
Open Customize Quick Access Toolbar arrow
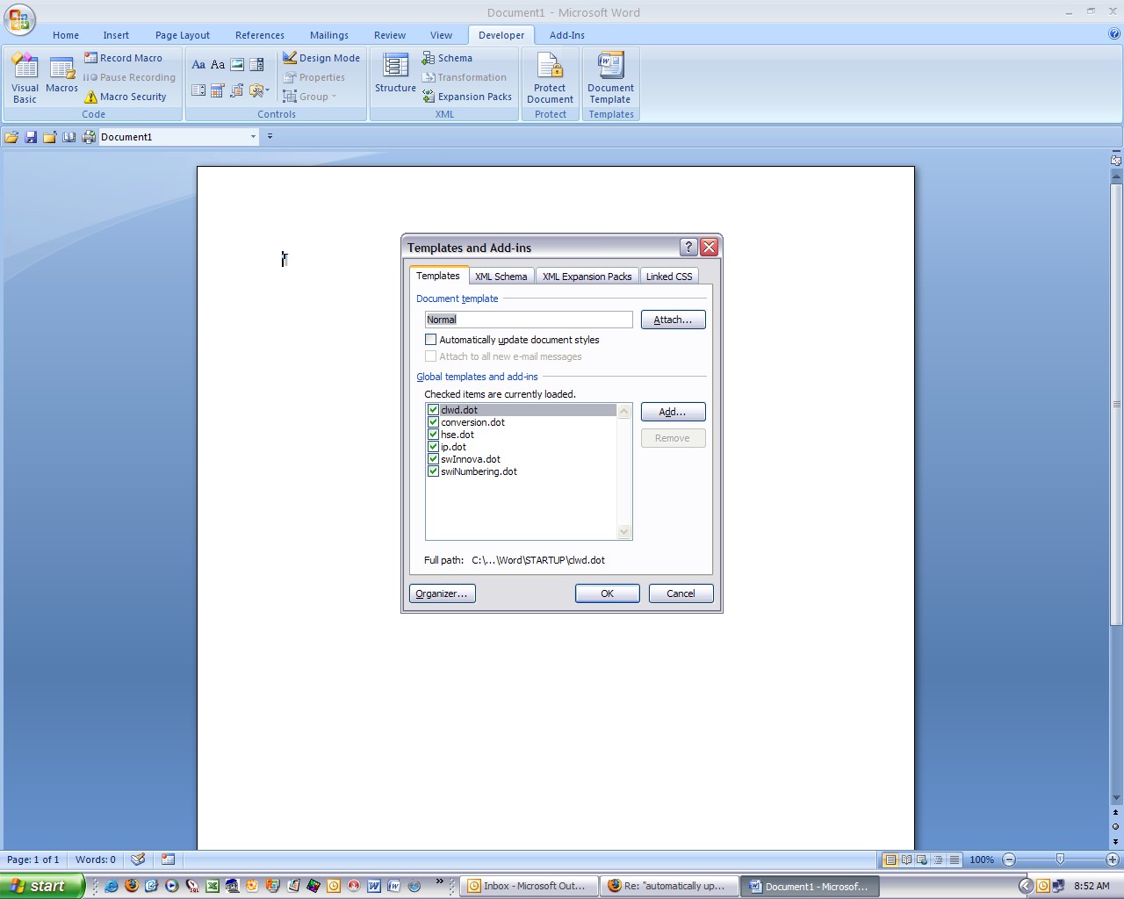(270, 137)
